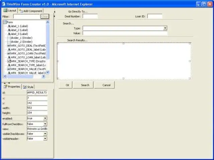Switch to the Properties tab
214x160 pixels.
pyautogui.click(x=12, y=87)
